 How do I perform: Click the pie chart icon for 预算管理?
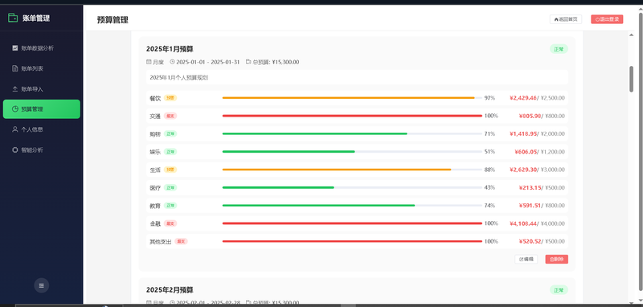click(14, 109)
